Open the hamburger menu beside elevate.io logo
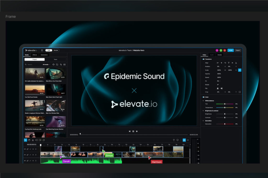268x178 pixels. (42, 50)
